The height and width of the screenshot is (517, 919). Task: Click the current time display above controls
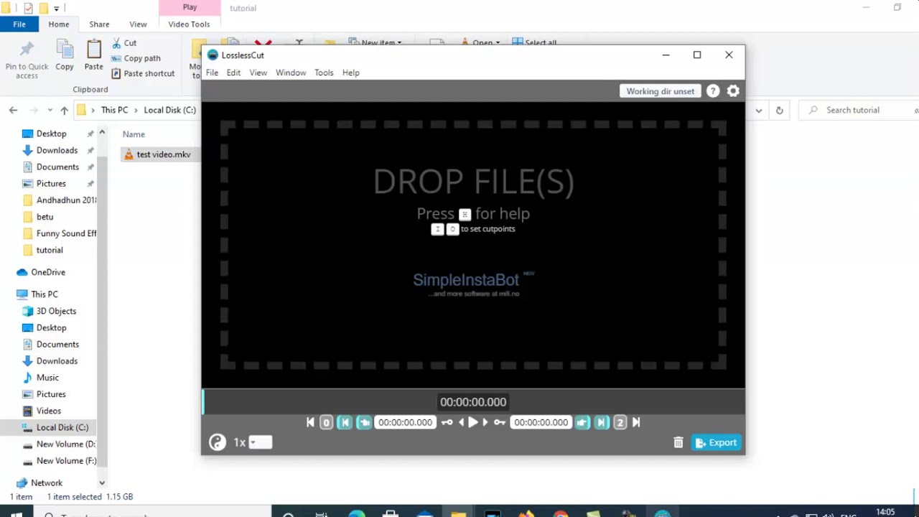pyautogui.click(x=473, y=402)
